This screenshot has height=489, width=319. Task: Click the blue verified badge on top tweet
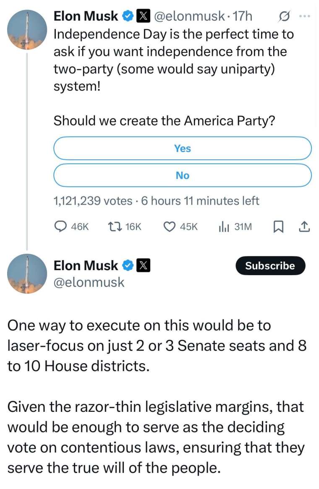(128, 16)
